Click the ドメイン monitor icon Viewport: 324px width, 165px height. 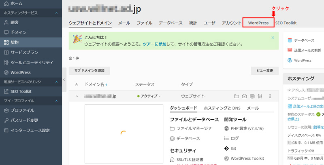pos(6,32)
